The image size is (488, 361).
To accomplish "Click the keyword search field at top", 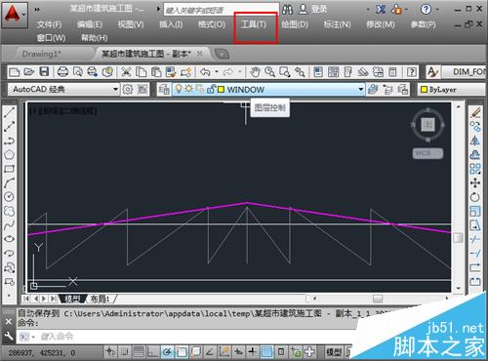I will point(222,10).
